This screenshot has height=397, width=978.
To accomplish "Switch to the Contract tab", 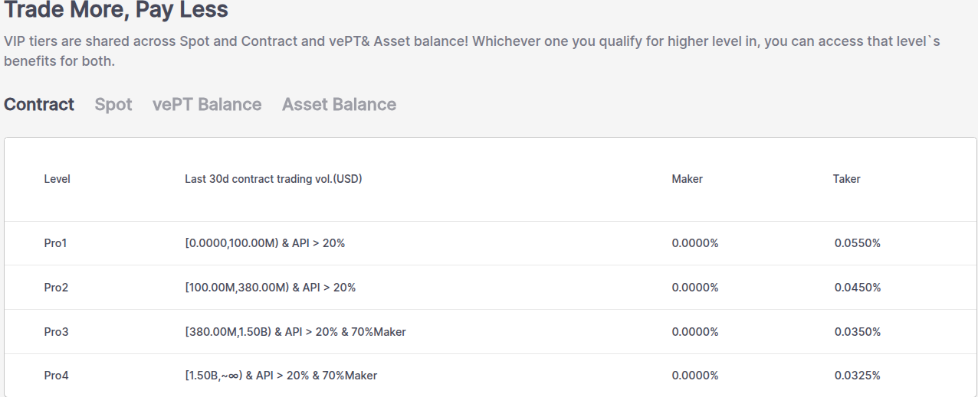I will tap(39, 105).
